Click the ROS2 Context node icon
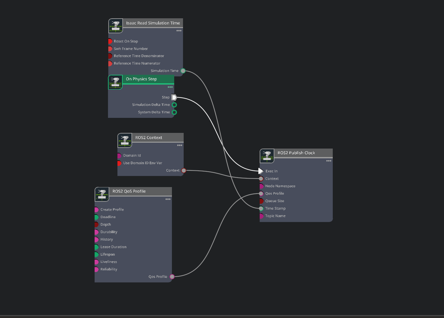 coord(125,140)
